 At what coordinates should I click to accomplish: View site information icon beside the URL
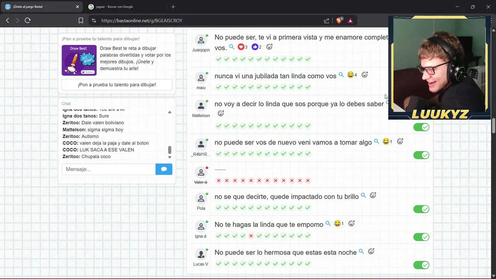(93, 21)
